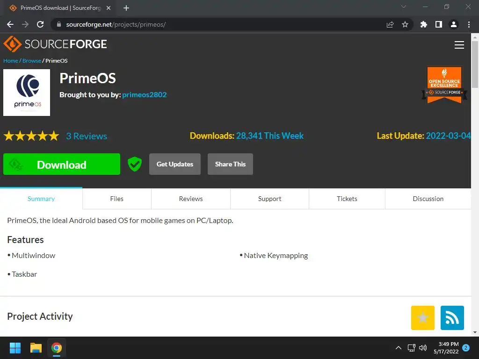
Task: Open the 3 Reviews link
Action: 87,136
